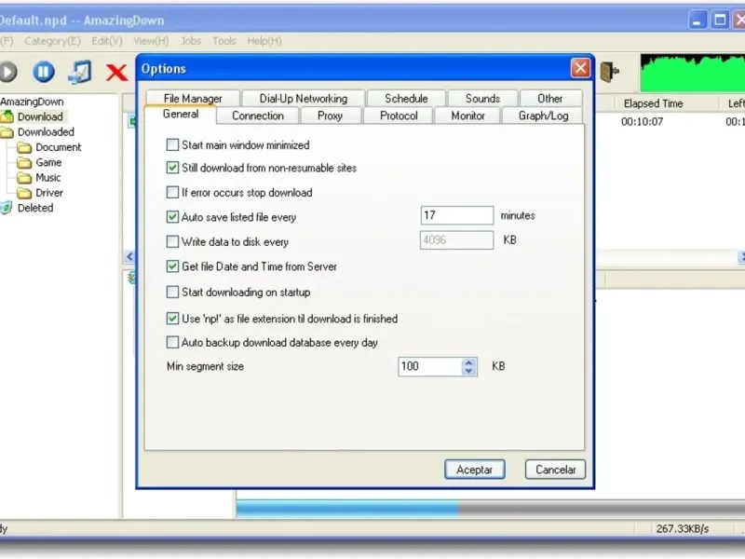Viewport: 745px width, 559px height.
Task: Toggle Use 'np!' as file extension checkbox
Action: 172,319
